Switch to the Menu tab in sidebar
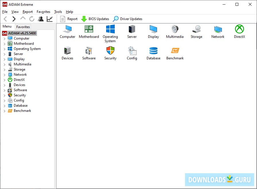 7,26
